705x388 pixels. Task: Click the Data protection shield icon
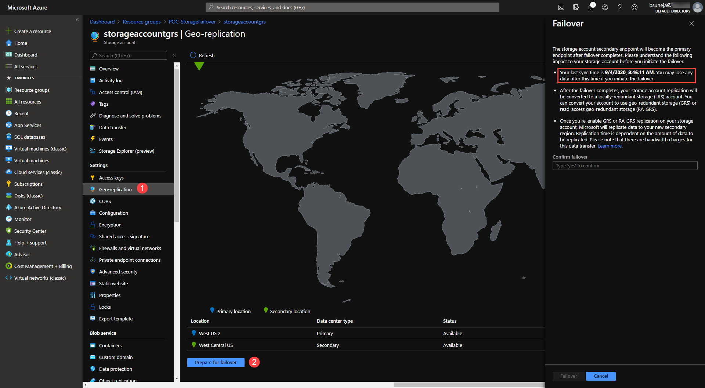[93, 369]
